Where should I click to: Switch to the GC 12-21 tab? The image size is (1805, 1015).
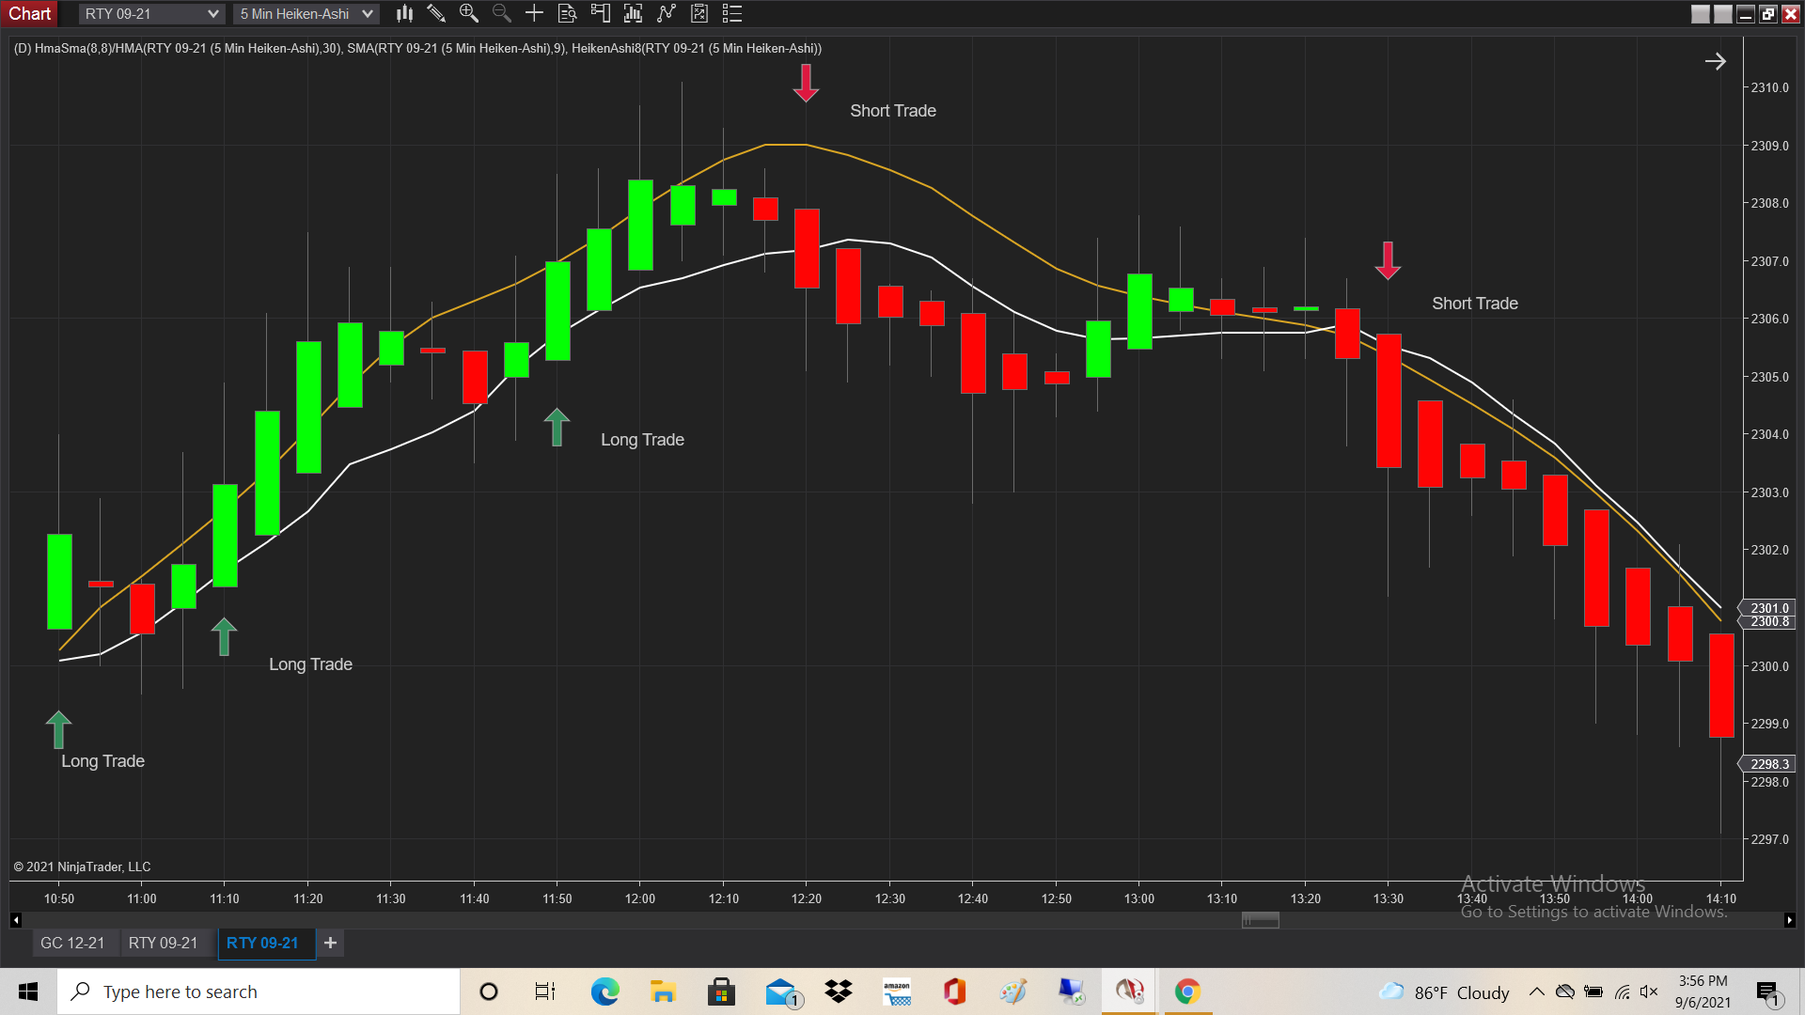coord(72,943)
